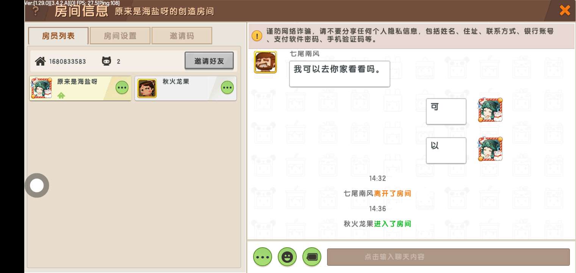Click 七尾南风's bearded avatar in chat
Viewport: 576px width, 273px height.
coord(265,62)
